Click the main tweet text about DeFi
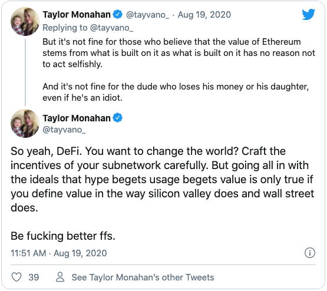The image size is (327, 291). [162, 180]
